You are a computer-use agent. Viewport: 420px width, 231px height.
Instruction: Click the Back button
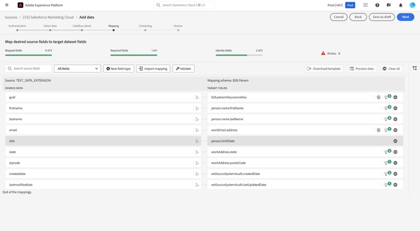coord(358,17)
